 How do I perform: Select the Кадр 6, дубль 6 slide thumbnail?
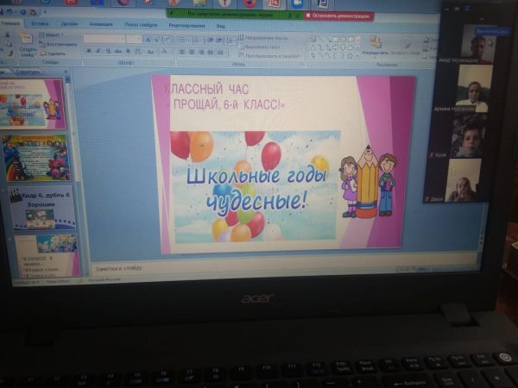pyautogui.click(x=40, y=207)
